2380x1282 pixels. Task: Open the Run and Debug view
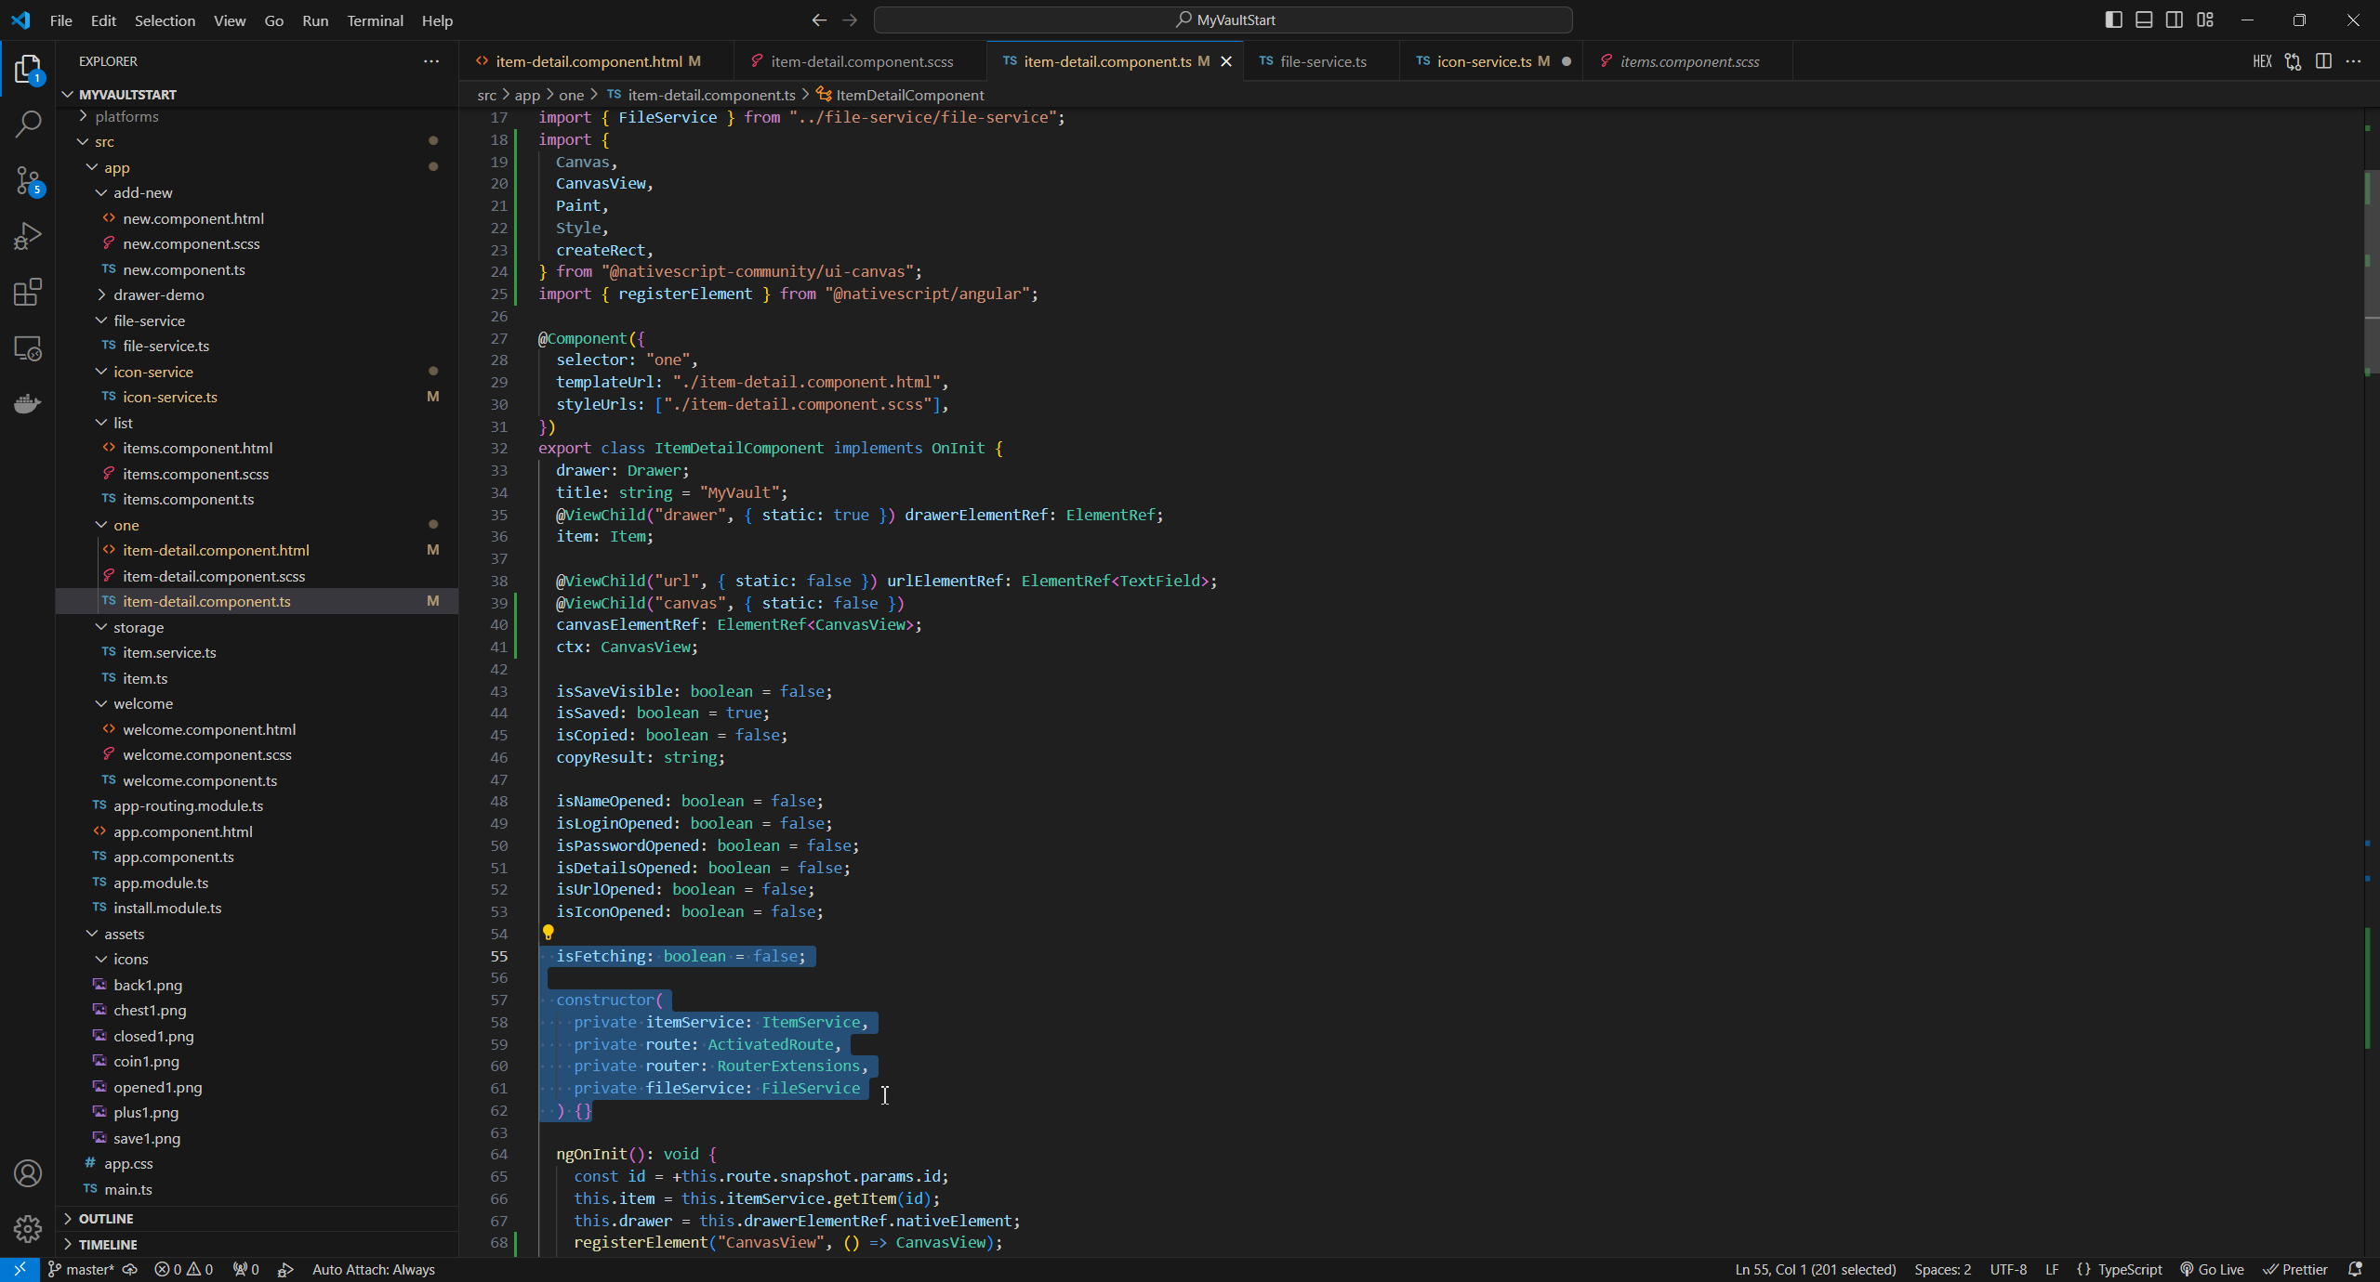click(x=28, y=236)
